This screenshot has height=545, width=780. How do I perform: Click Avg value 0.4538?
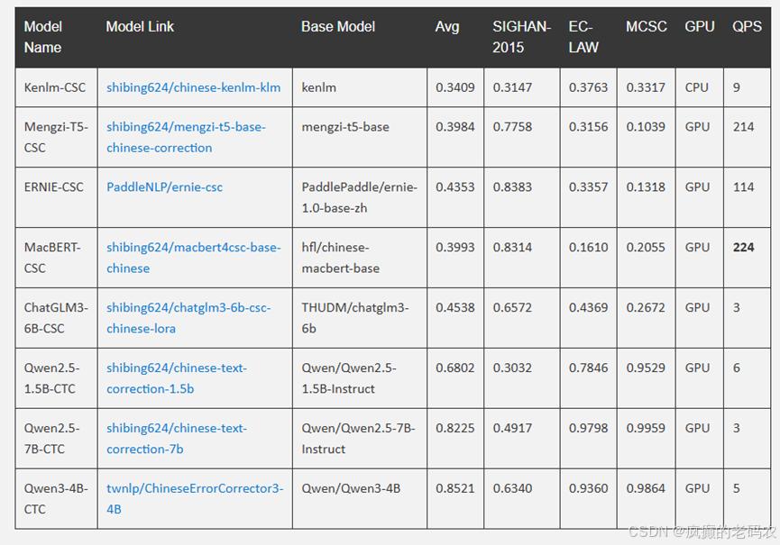coord(455,307)
